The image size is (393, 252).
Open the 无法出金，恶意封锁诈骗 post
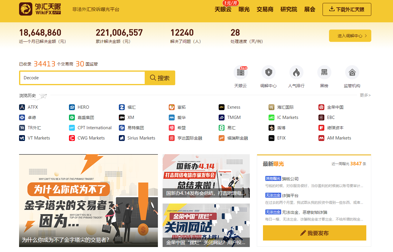tap(305, 212)
